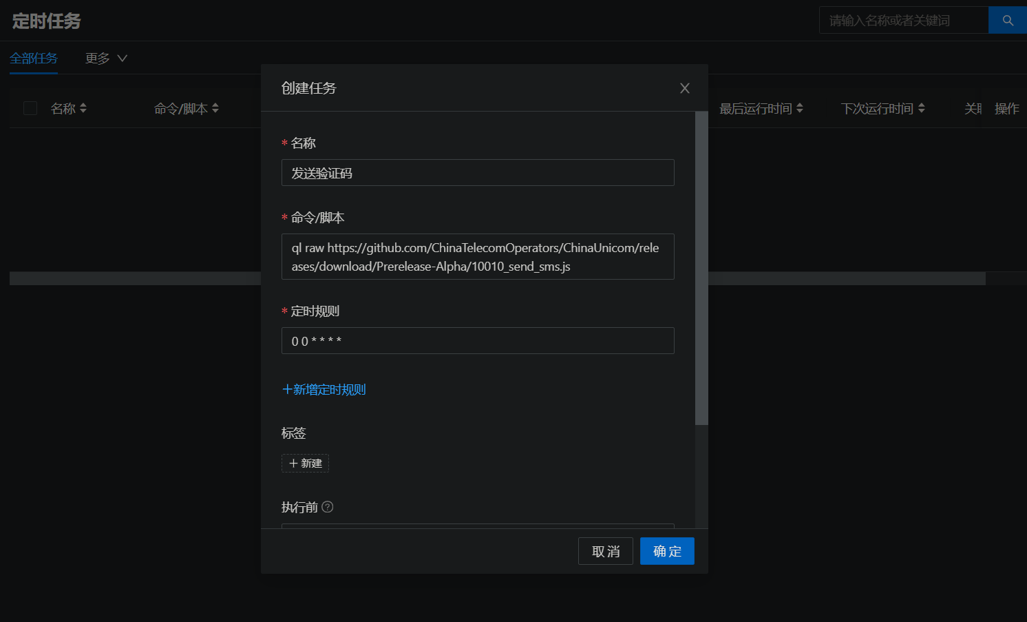Focus the 定时规则 cron input

[478, 341]
